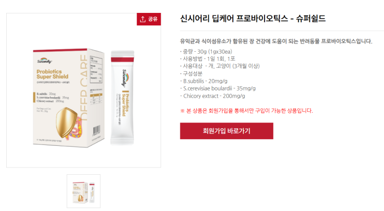The height and width of the screenshot is (211, 384).
Task: Click the 공유 share label
Action: pyautogui.click(x=153, y=19)
